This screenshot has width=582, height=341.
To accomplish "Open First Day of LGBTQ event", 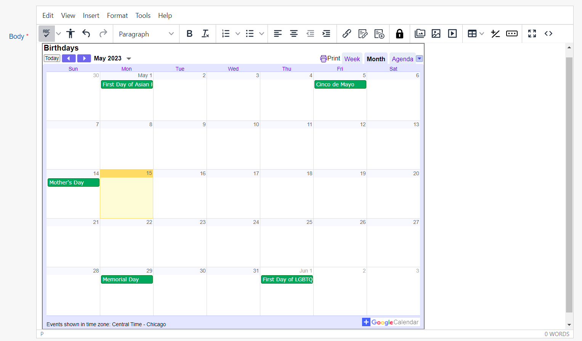I will (287, 279).
